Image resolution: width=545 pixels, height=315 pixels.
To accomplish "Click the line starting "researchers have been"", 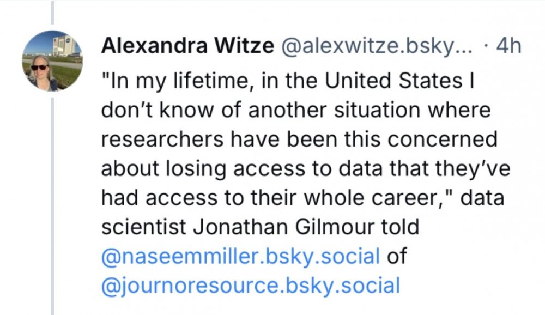I will pyautogui.click(x=299, y=140).
